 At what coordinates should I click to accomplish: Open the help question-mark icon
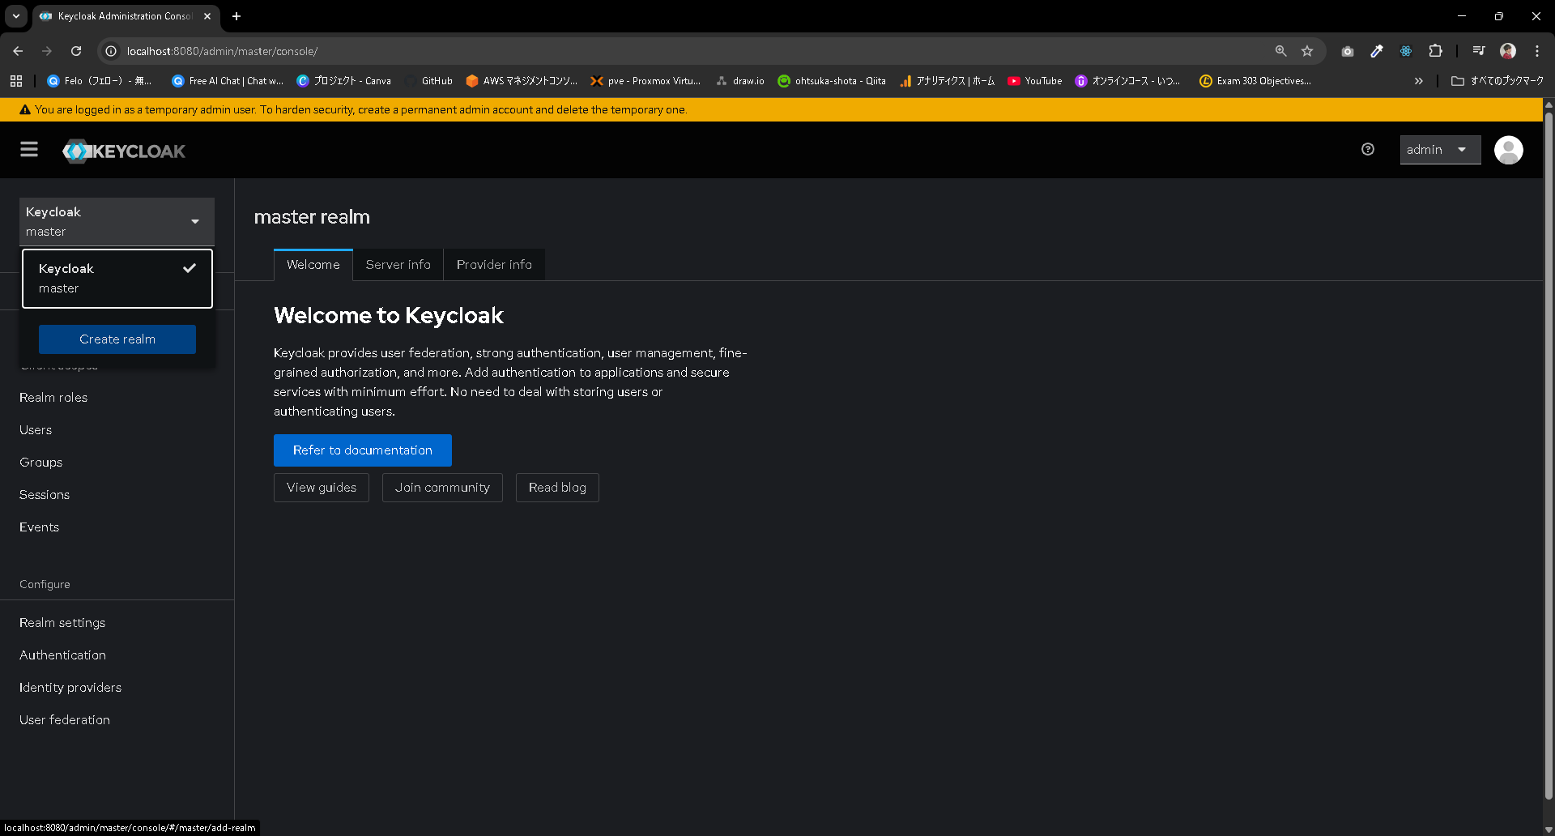(x=1368, y=149)
